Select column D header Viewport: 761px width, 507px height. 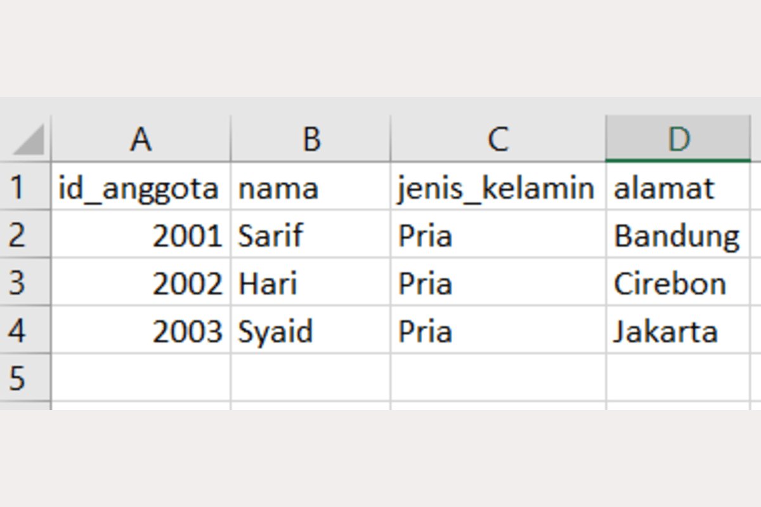click(678, 139)
